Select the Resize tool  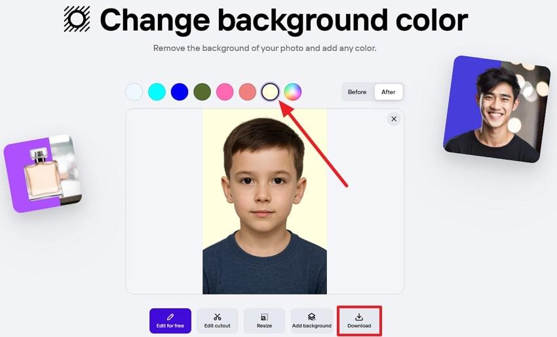coord(264,321)
